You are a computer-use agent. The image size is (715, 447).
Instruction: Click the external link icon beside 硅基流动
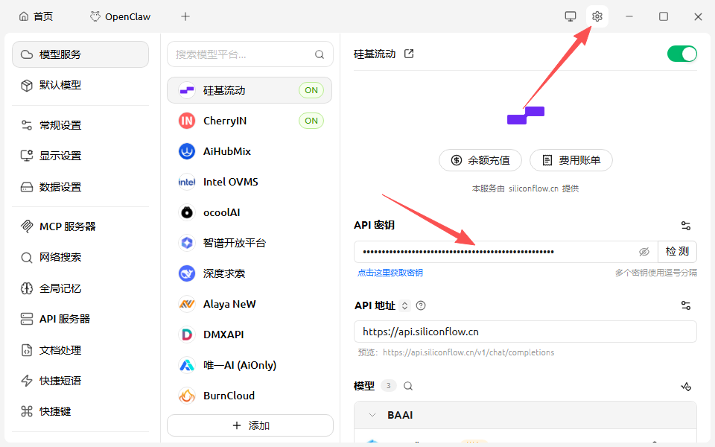pyautogui.click(x=409, y=54)
